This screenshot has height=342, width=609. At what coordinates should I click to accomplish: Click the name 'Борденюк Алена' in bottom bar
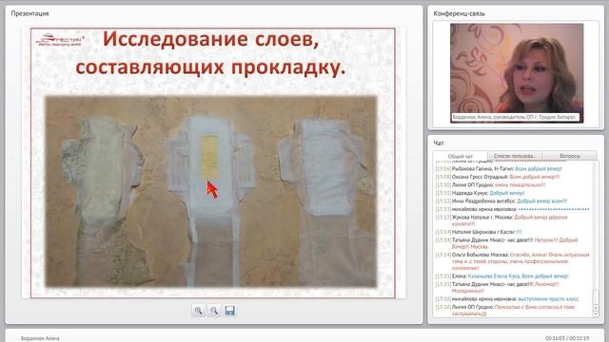pos(40,338)
